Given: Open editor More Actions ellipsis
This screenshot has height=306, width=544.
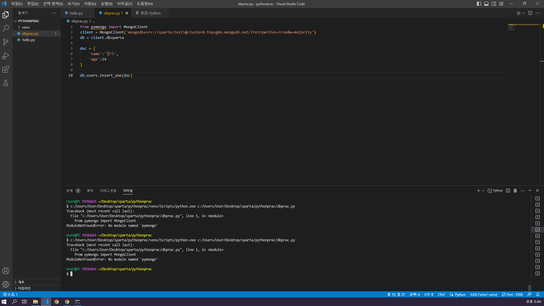Looking at the screenshot, I should 537,13.
